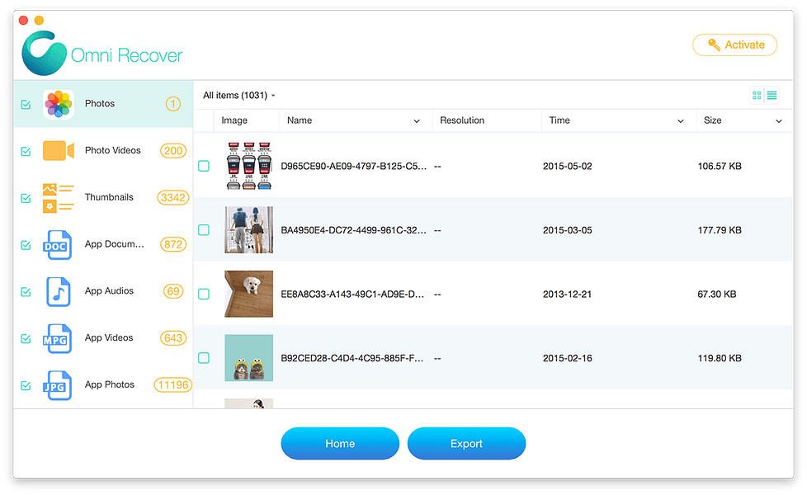807x495 pixels.
Task: Open the Name column sort arrow
Action: (417, 121)
